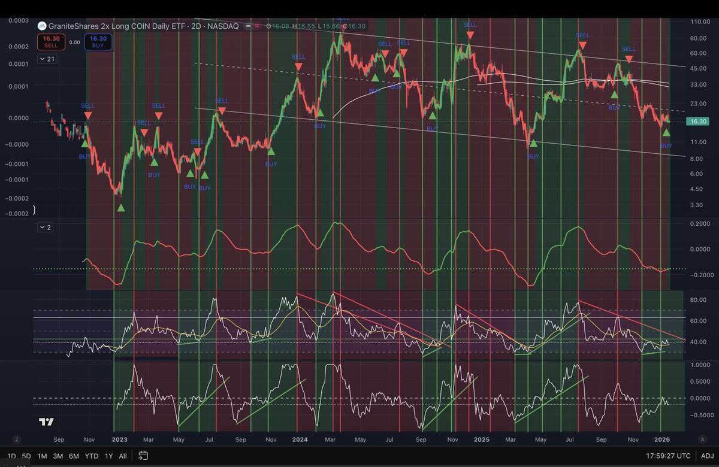This screenshot has height=467, width=719.
Task: Select the 3M time range
Action: (58, 456)
